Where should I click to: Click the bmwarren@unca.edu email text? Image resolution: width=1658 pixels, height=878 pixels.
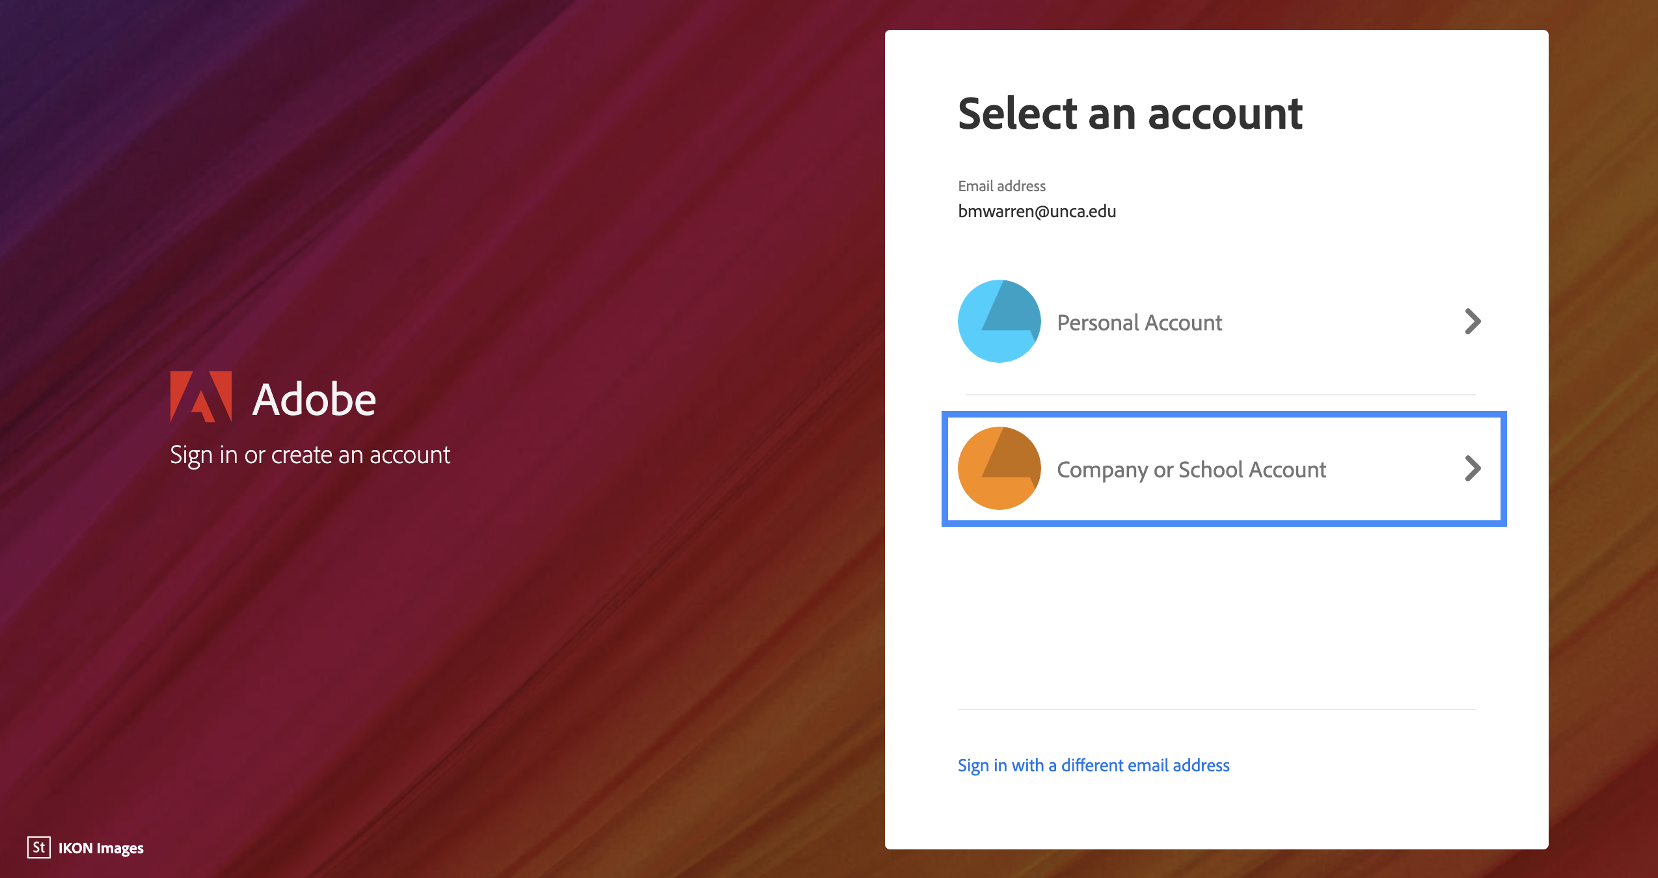point(1037,211)
